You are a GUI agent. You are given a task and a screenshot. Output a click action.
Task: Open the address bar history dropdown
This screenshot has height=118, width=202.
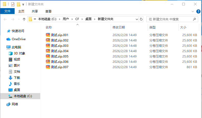pos(136,19)
